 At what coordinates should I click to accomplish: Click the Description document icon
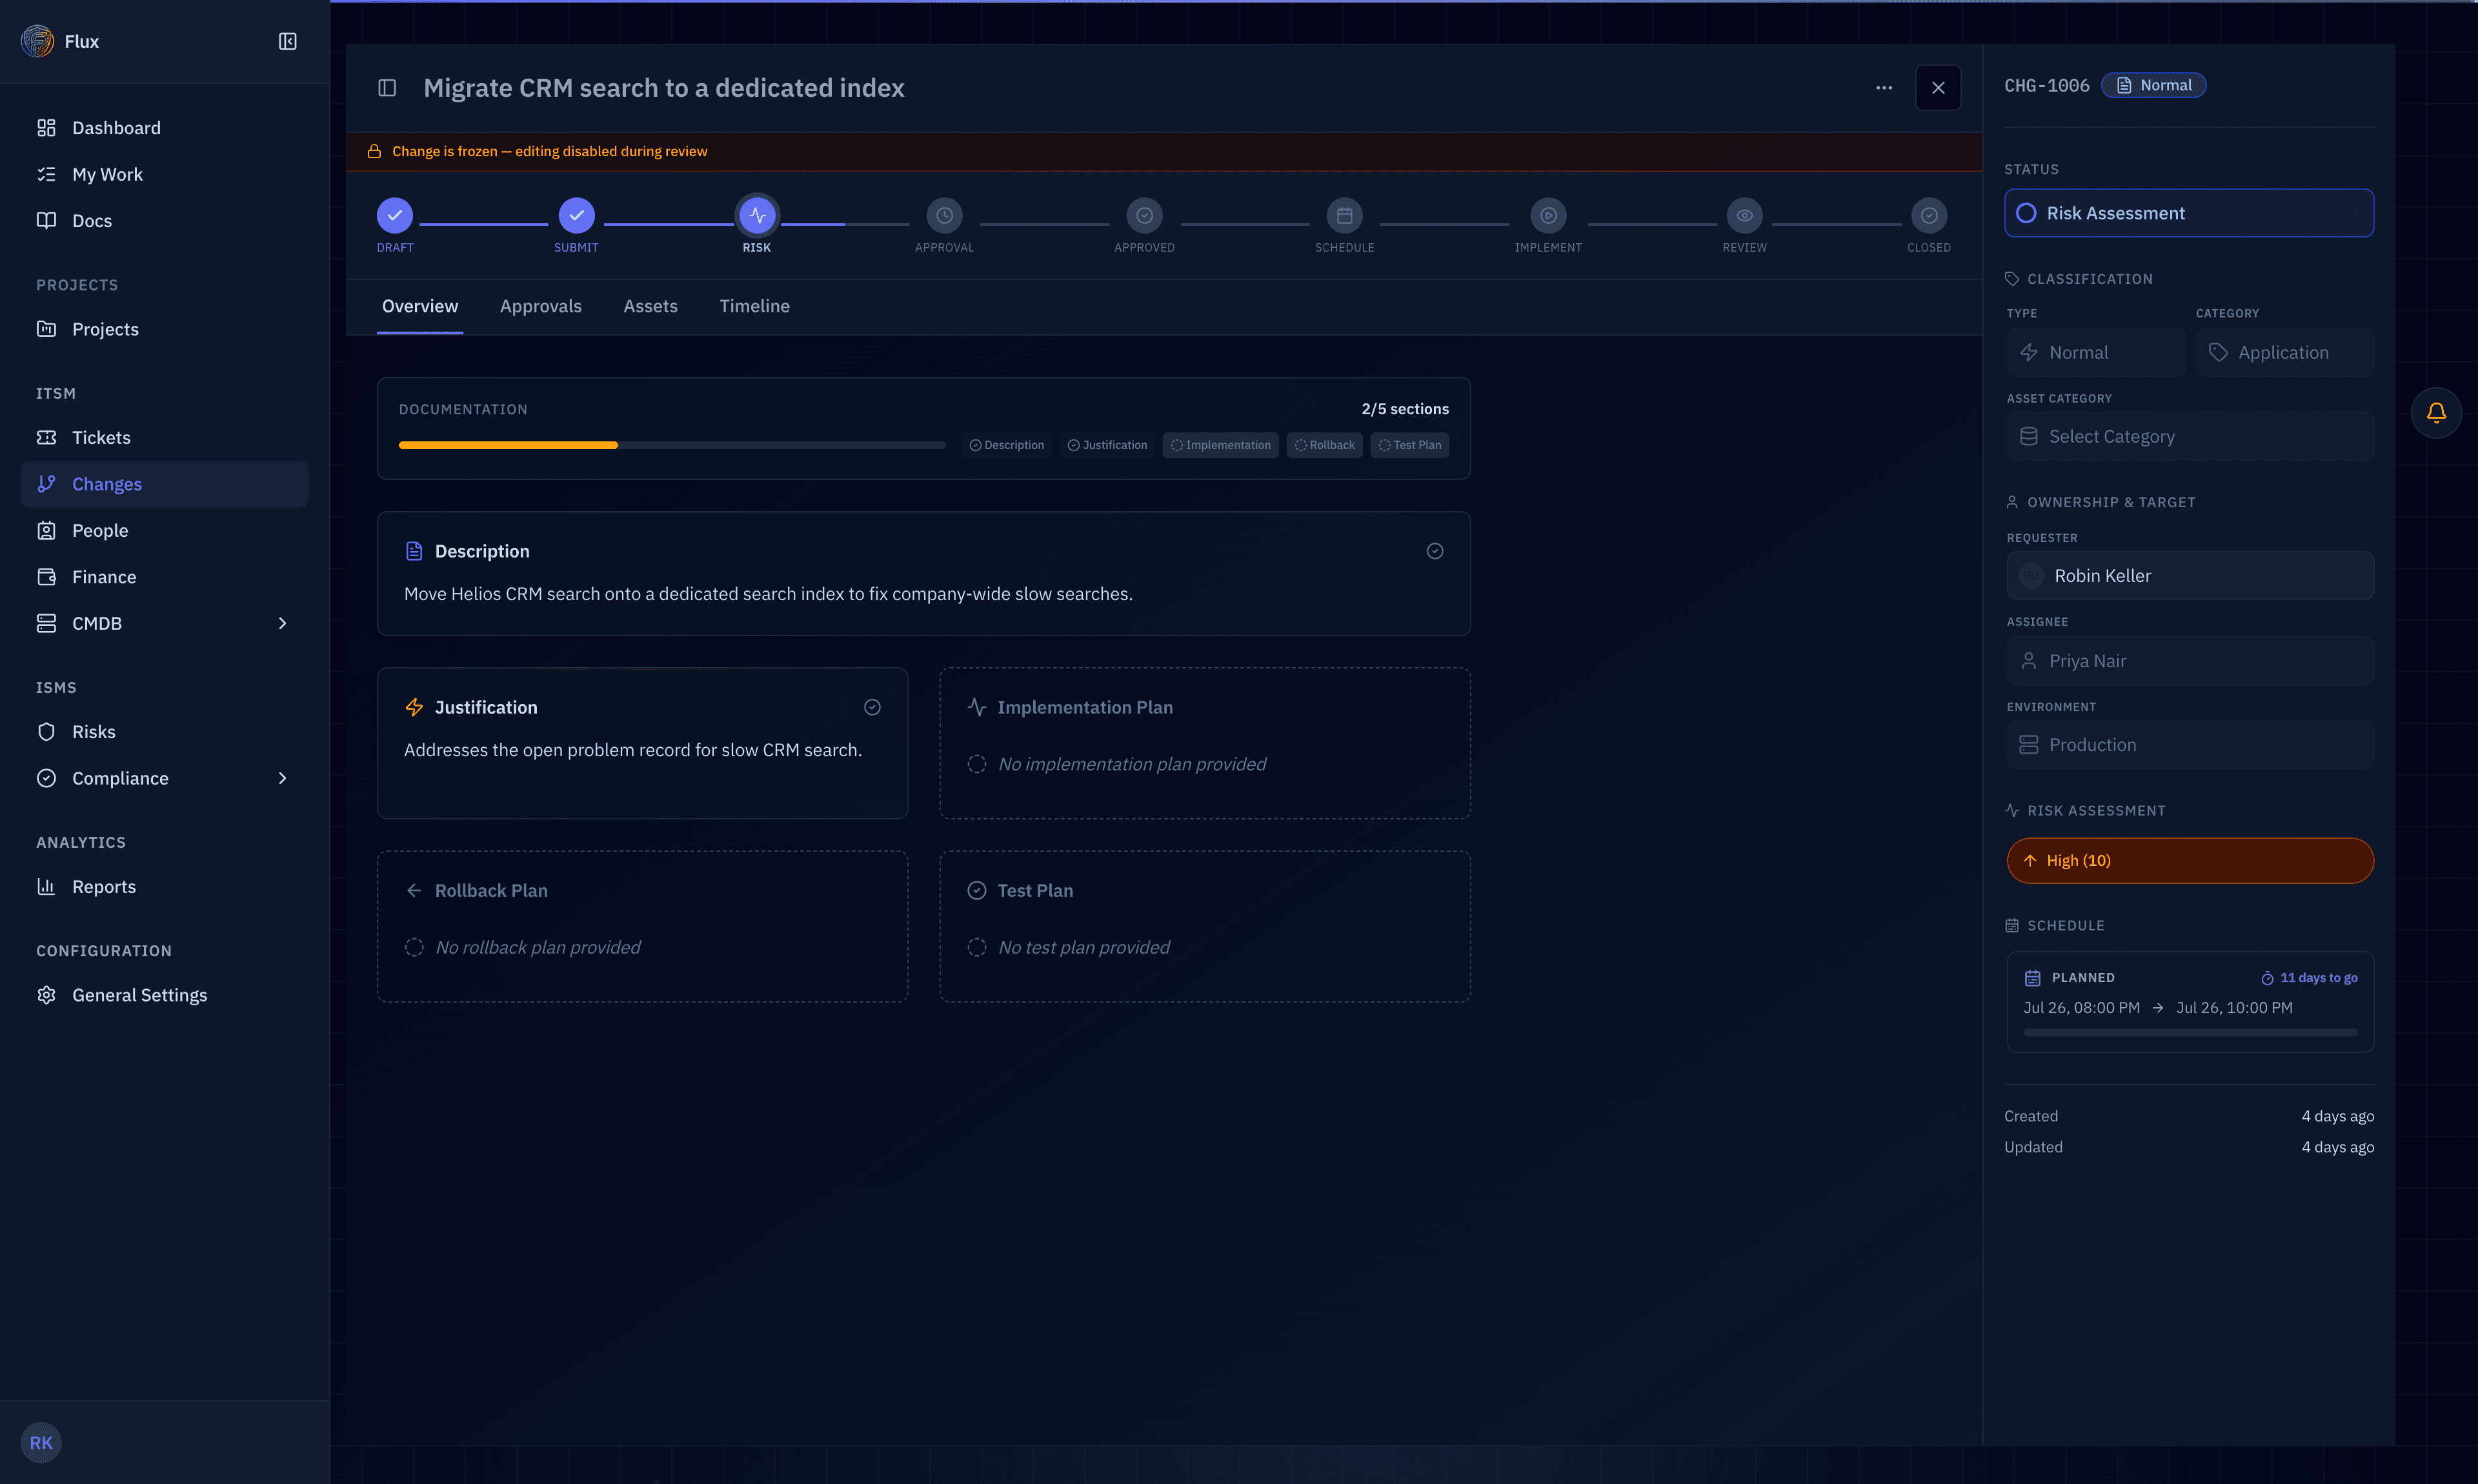pyautogui.click(x=414, y=551)
